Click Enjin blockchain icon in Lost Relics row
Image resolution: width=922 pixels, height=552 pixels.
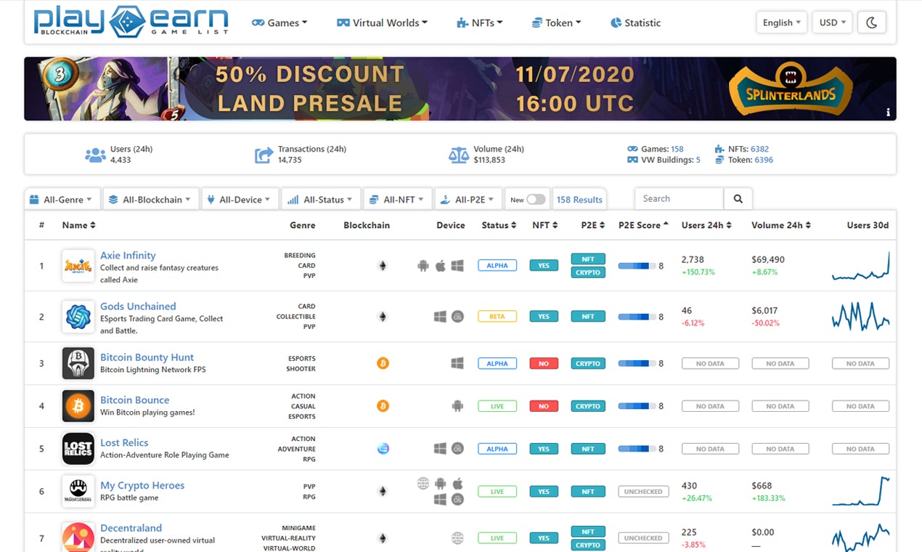click(x=383, y=449)
